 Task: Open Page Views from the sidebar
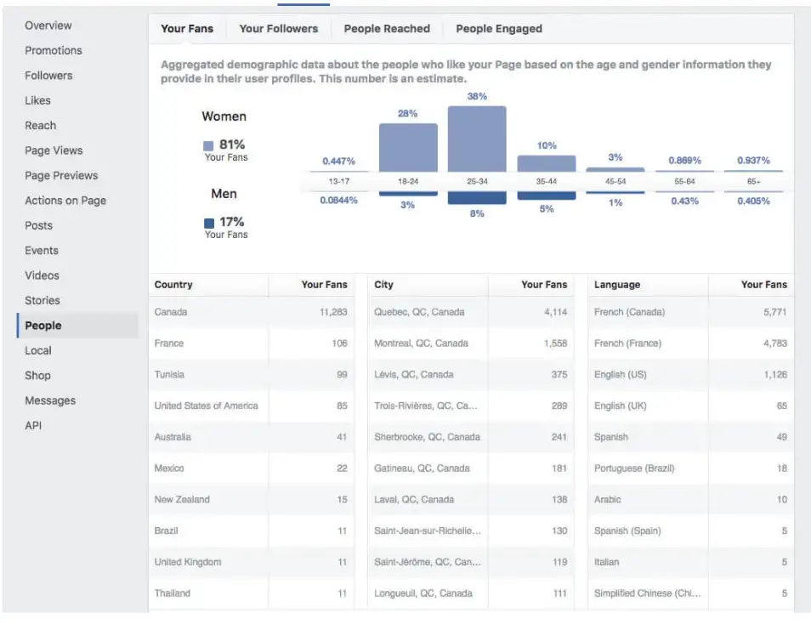54,150
